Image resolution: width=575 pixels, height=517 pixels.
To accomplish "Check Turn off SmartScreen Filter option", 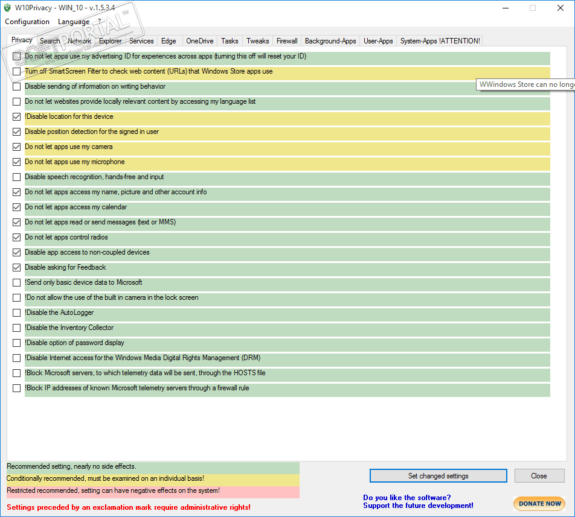I will [x=16, y=71].
